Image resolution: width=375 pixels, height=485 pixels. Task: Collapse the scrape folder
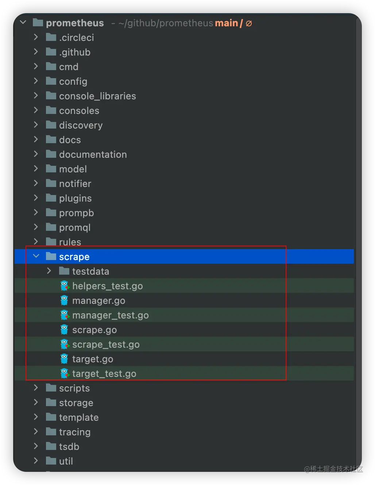click(36, 256)
